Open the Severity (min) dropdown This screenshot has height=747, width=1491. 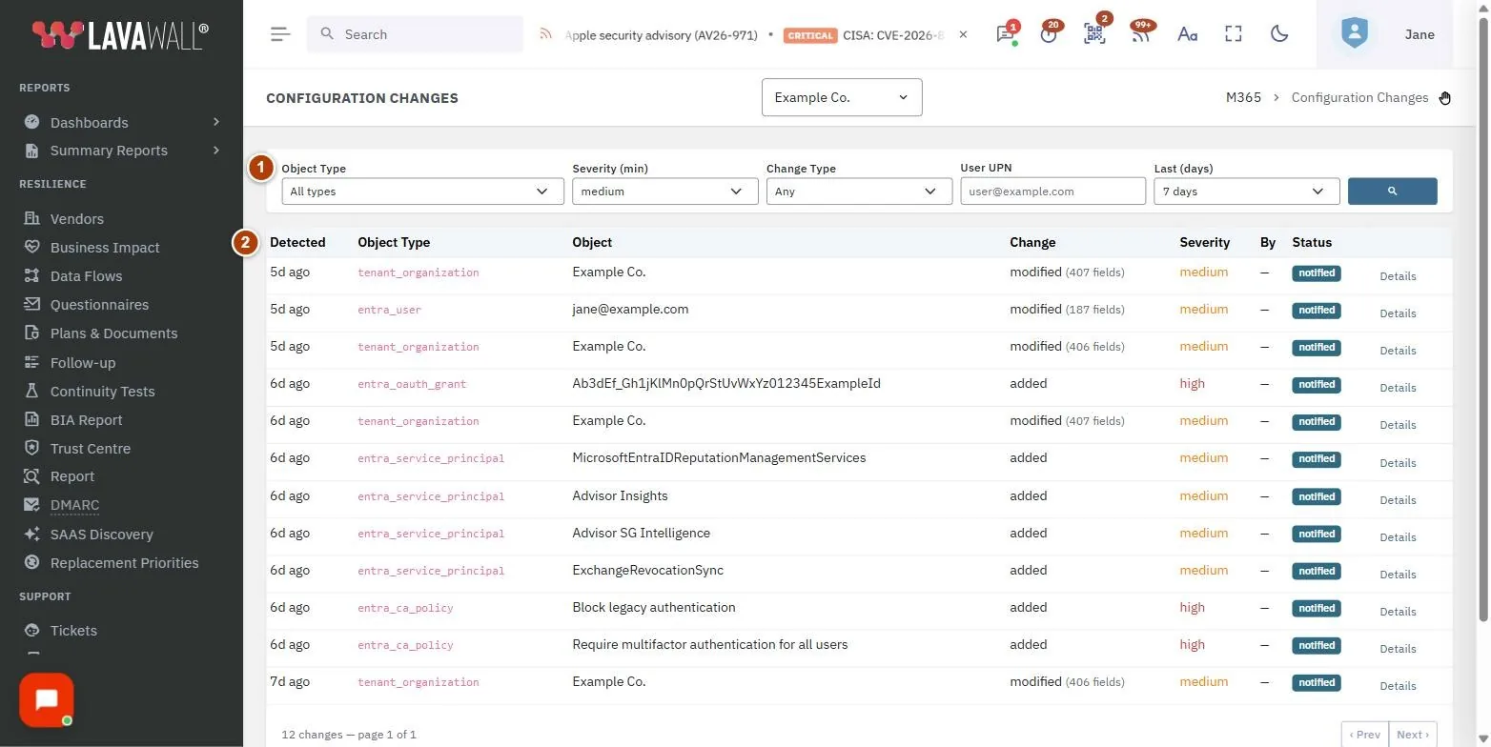click(664, 192)
